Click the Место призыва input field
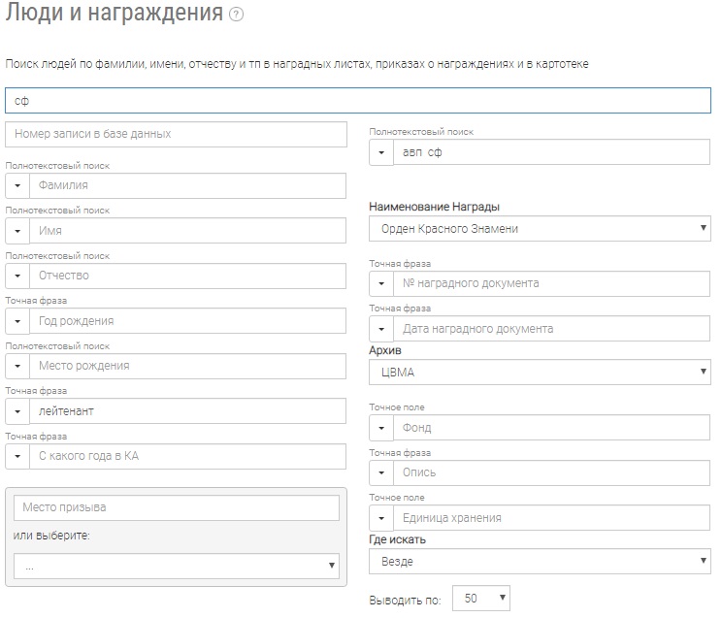Screen dimensions: 722x618 coord(176,508)
